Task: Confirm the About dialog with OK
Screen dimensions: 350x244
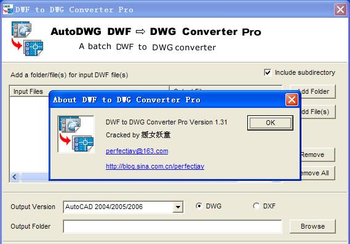Action: coord(270,123)
